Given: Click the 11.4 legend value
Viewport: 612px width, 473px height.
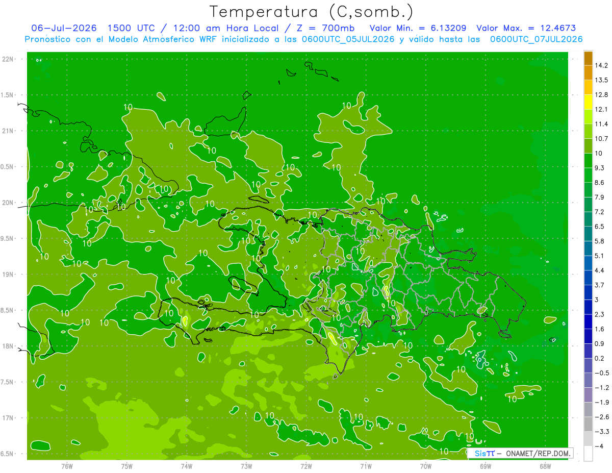Looking at the screenshot, I should (601, 124).
